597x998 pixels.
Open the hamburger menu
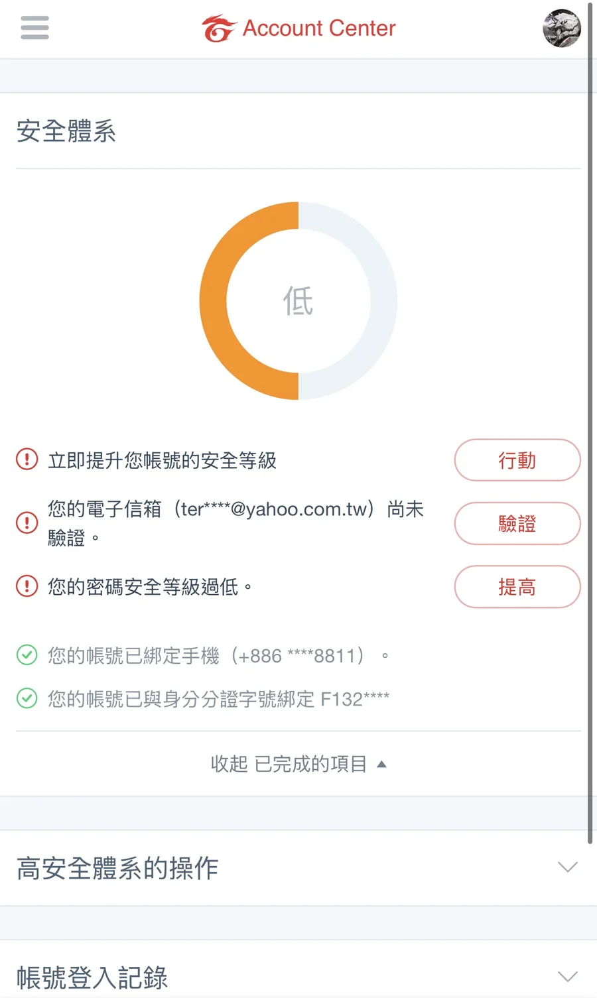(34, 28)
